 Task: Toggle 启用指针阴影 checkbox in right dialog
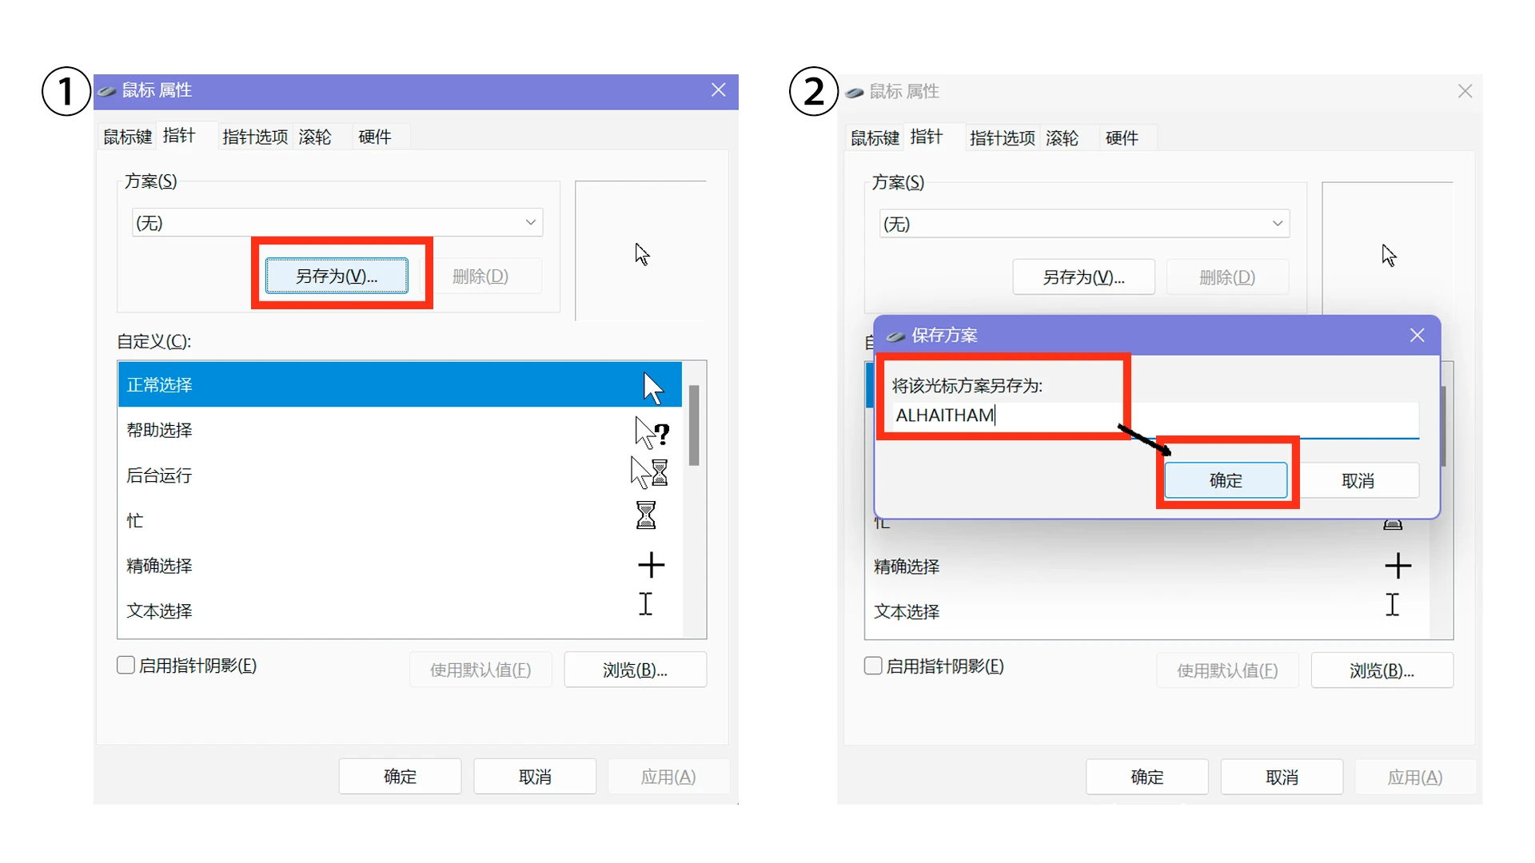(873, 666)
